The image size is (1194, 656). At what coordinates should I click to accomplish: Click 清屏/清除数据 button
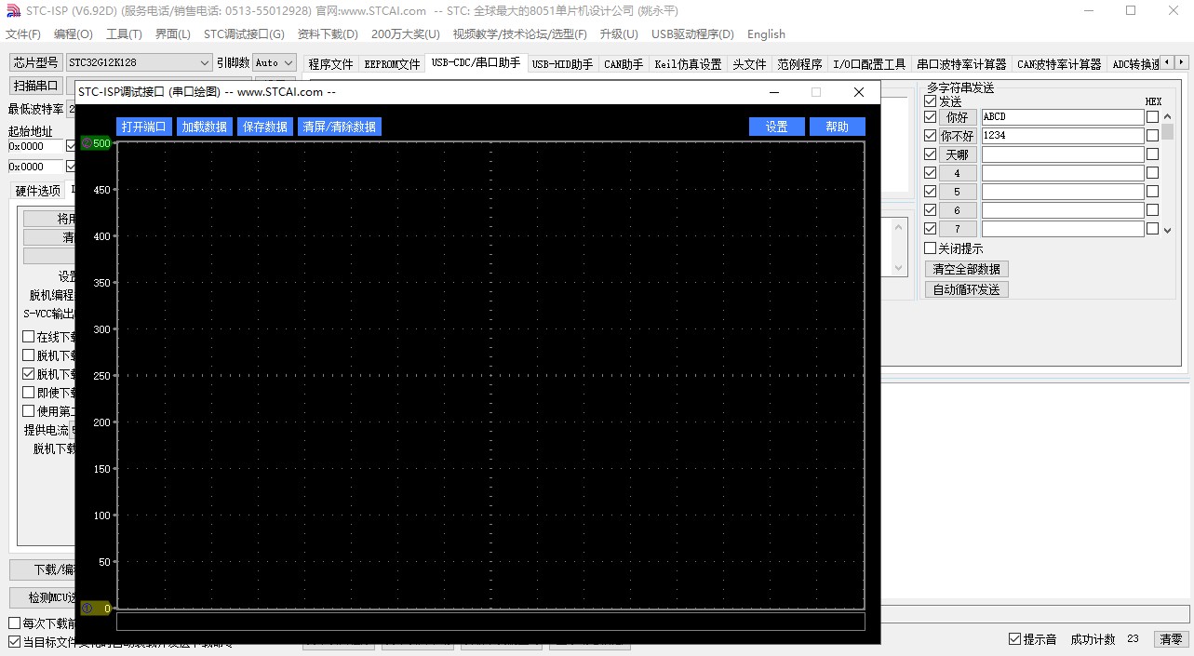pyautogui.click(x=340, y=127)
